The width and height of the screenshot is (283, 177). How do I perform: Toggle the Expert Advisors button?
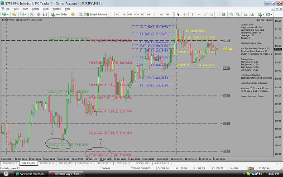click(96, 14)
